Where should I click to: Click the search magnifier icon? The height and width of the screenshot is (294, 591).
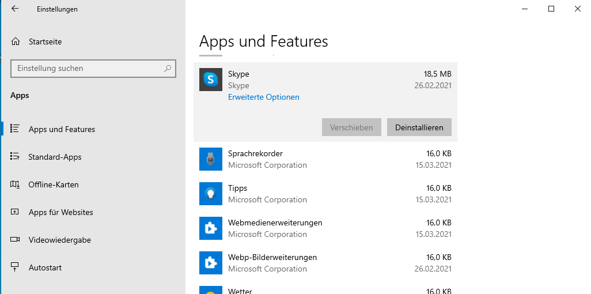(168, 68)
